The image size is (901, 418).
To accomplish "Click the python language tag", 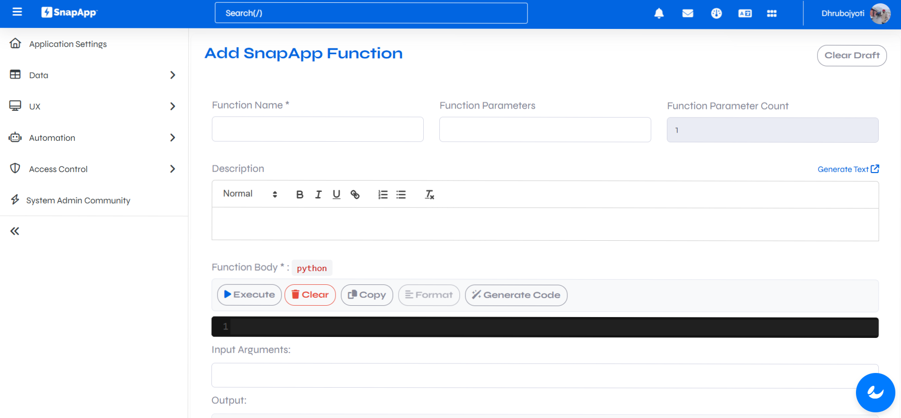I will [x=312, y=268].
